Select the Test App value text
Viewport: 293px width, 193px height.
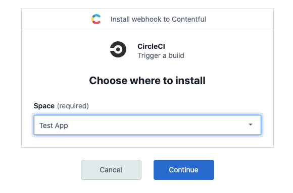point(54,125)
